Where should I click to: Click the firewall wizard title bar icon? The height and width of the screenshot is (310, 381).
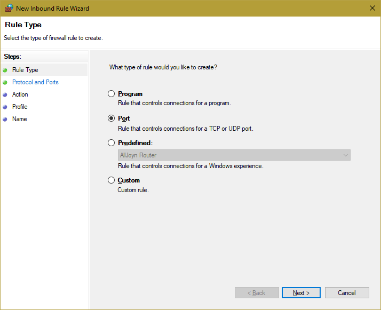[9, 8]
